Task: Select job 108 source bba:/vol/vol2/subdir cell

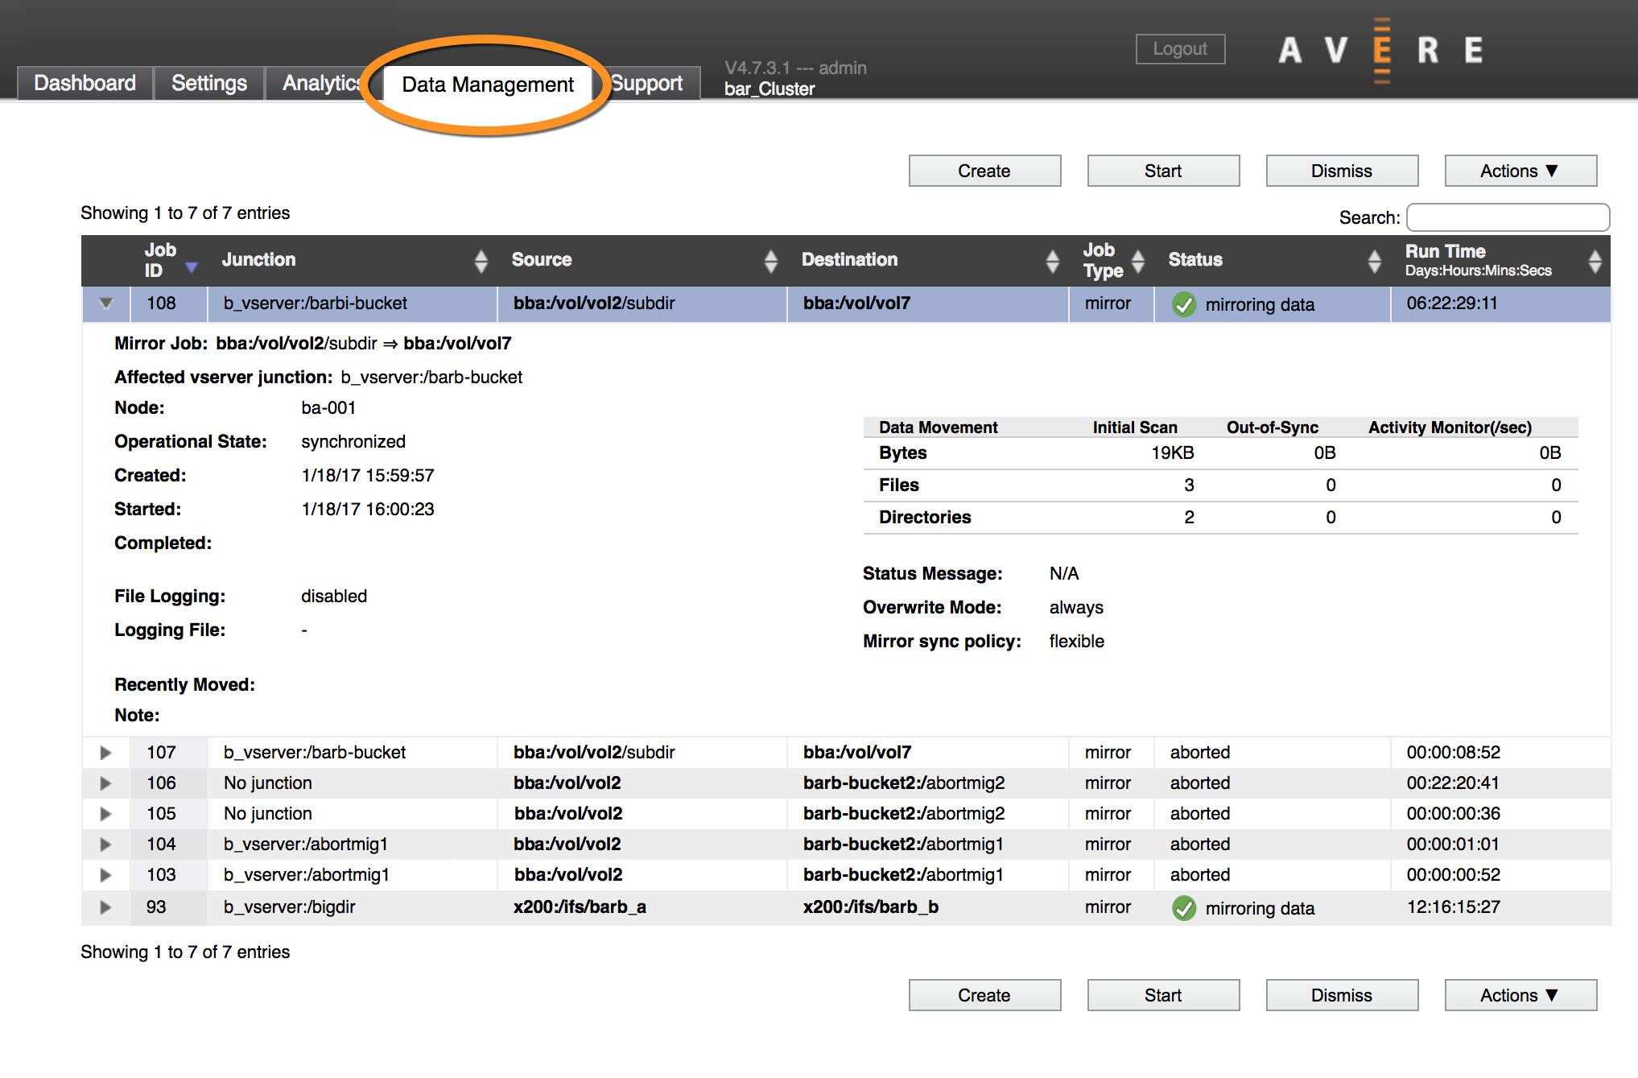Action: 642,304
